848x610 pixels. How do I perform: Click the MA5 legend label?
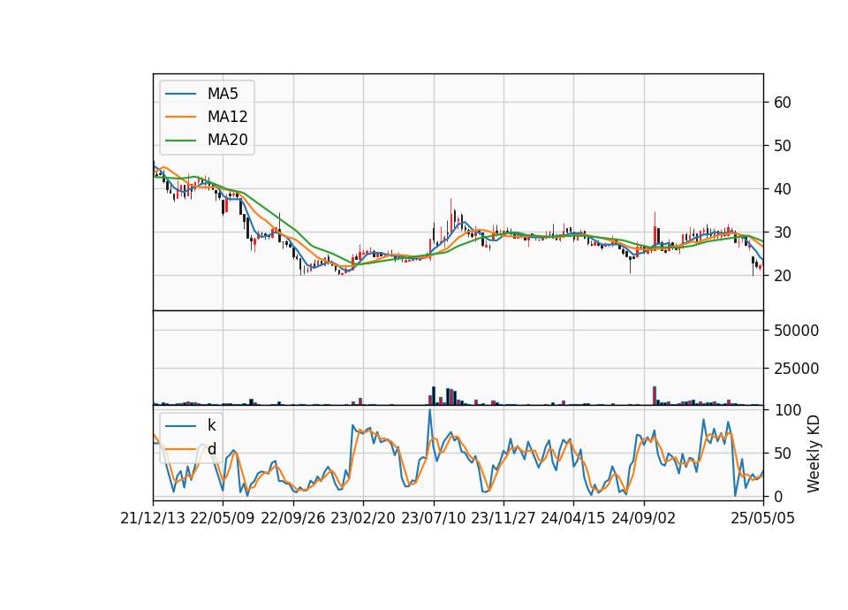click(x=223, y=94)
